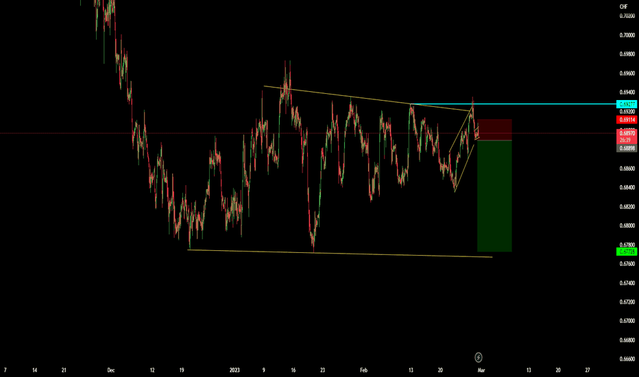Click the 0.70000 price axis label
This screenshot has height=377, width=639.
click(627, 36)
